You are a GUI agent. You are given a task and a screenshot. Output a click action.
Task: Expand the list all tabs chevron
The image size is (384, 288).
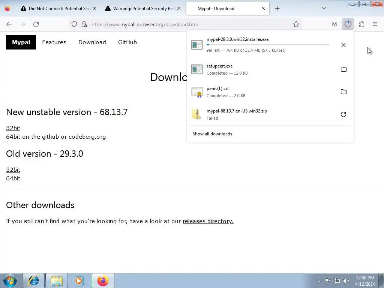pos(324,8)
